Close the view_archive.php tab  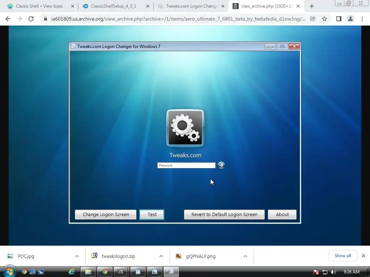pos(298,6)
